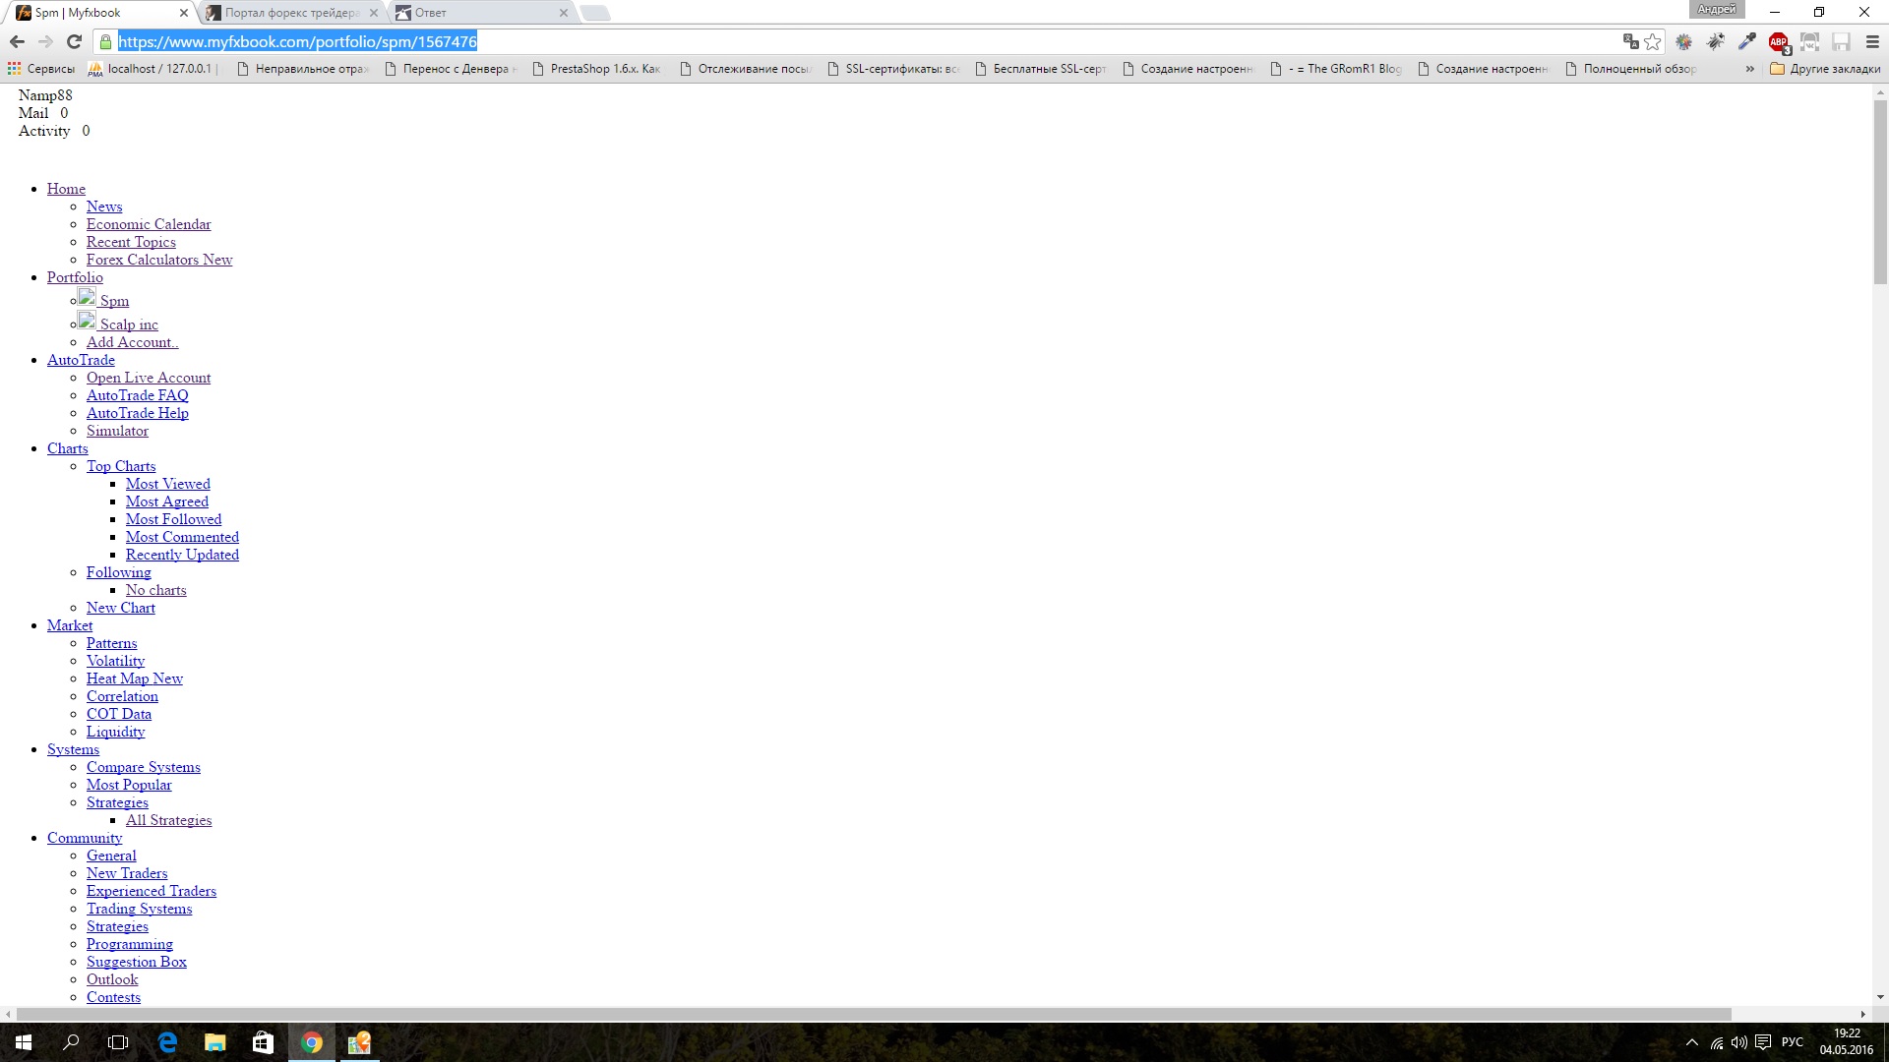The height and width of the screenshot is (1062, 1889).
Task: Open Experienced Traders community link
Action: pyautogui.click(x=152, y=891)
